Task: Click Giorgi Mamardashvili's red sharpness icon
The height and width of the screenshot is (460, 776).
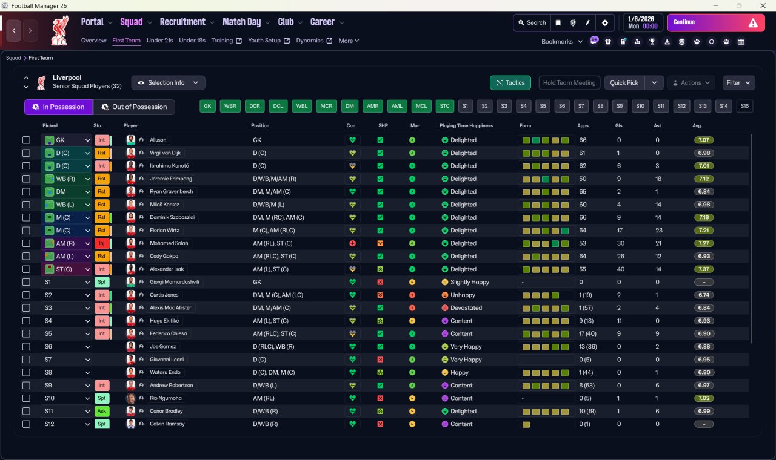Action: click(x=380, y=282)
